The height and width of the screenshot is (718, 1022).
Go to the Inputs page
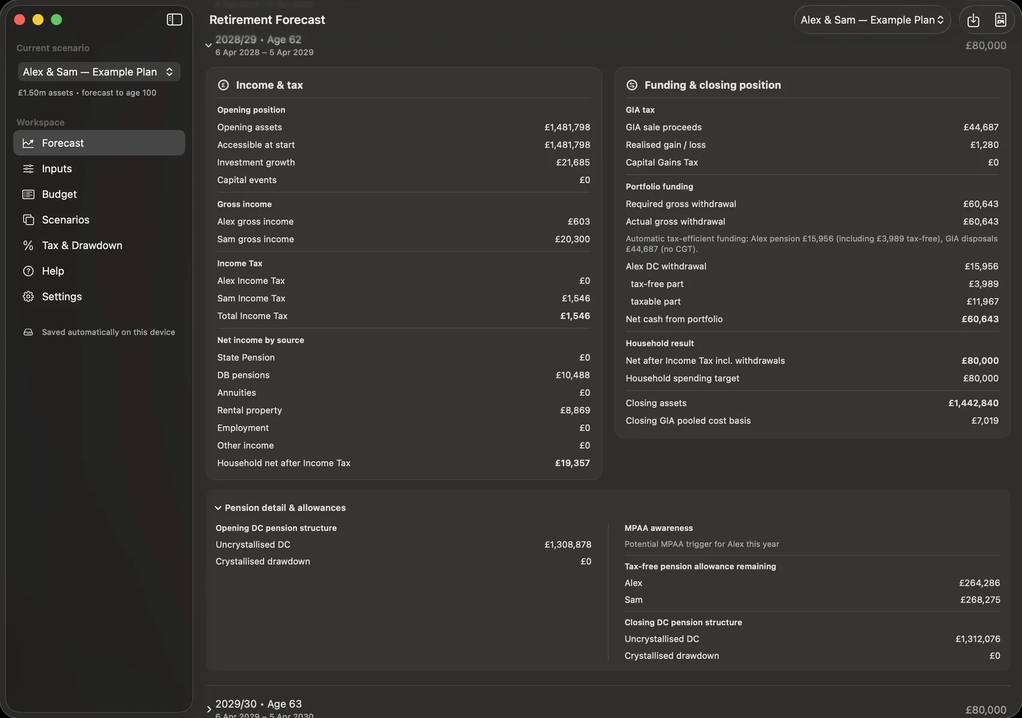point(99,169)
